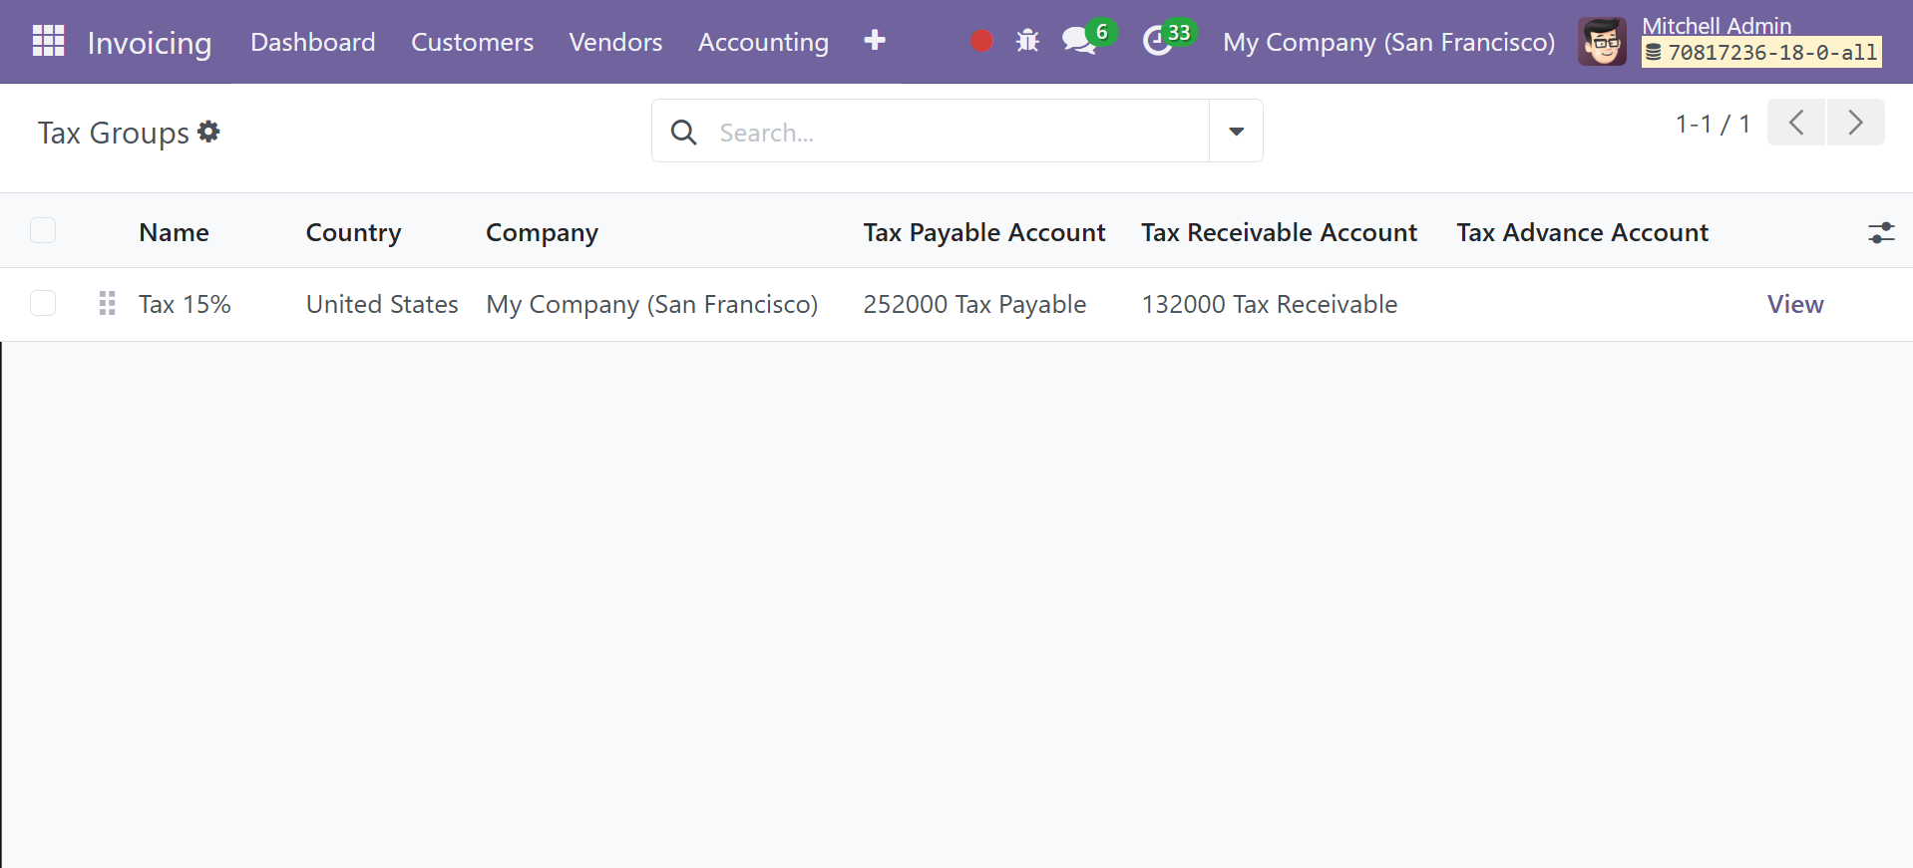Click the plus icon in navbar
The height and width of the screenshot is (868, 1913).
[x=875, y=40]
